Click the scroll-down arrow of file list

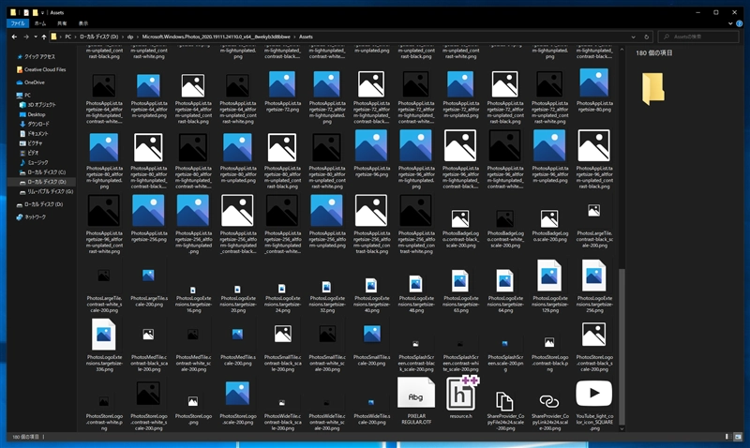click(x=622, y=429)
